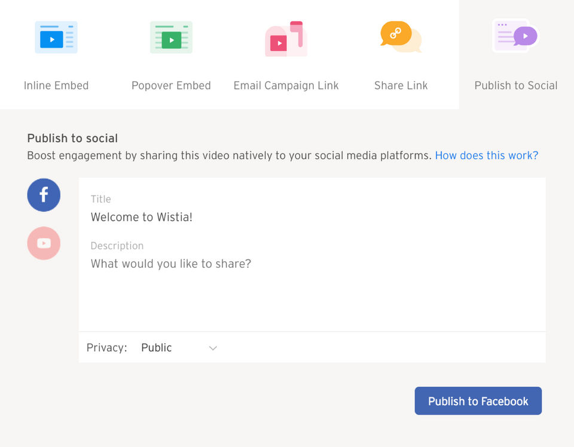This screenshot has height=447, width=574.
Task: Go to Email Campaign Link text tab
Action: 286,85
